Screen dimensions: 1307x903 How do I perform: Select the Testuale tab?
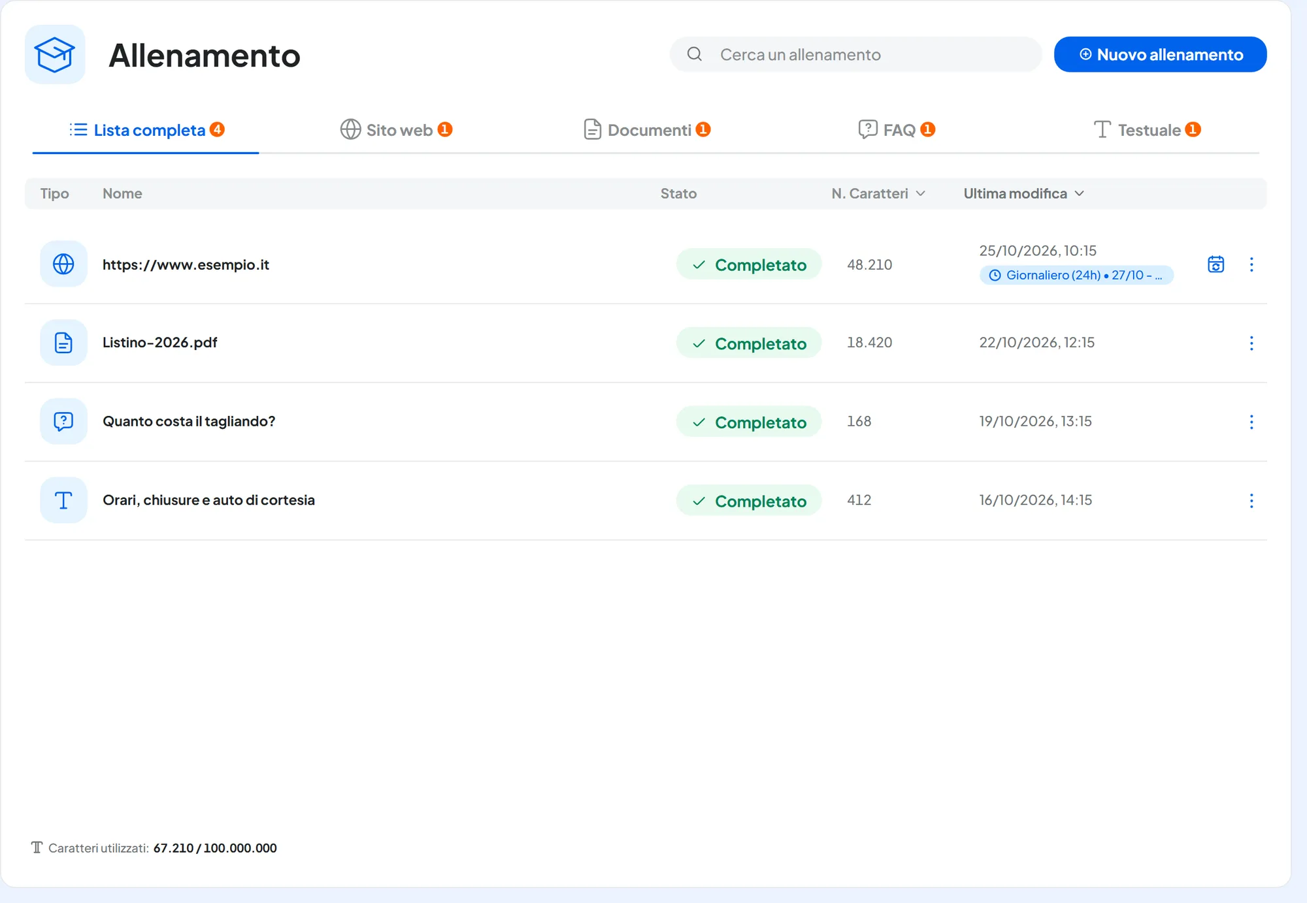pos(1147,130)
